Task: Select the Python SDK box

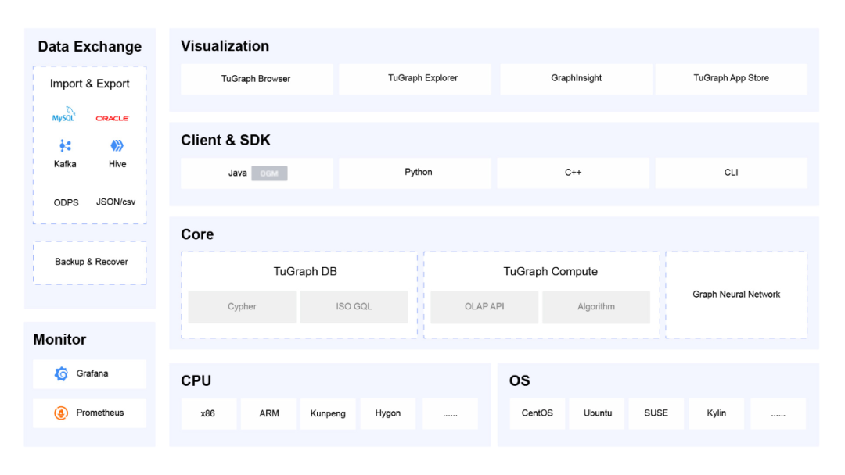Action: [x=415, y=173]
